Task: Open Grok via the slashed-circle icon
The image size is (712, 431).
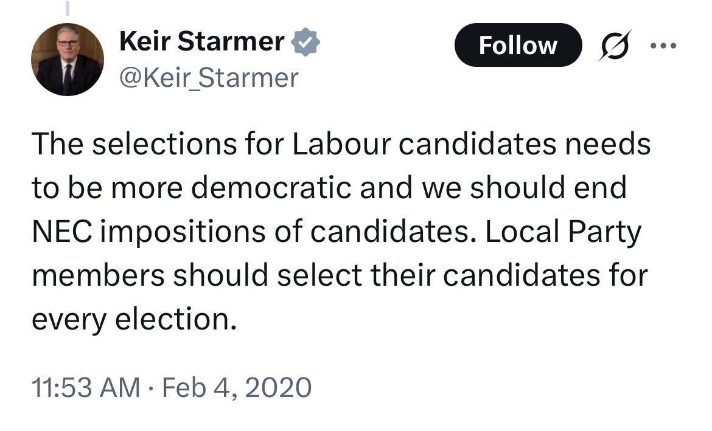Action: coord(614,45)
